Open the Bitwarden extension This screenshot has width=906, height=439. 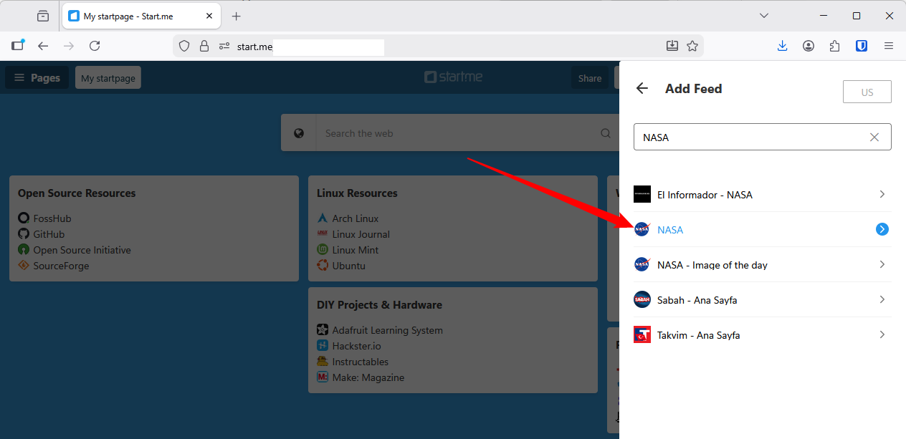click(862, 46)
